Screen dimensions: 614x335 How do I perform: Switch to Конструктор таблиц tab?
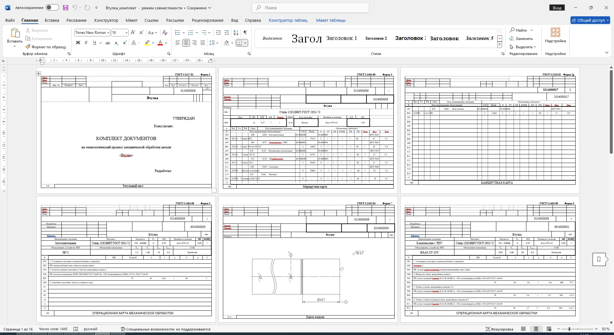tap(288, 20)
